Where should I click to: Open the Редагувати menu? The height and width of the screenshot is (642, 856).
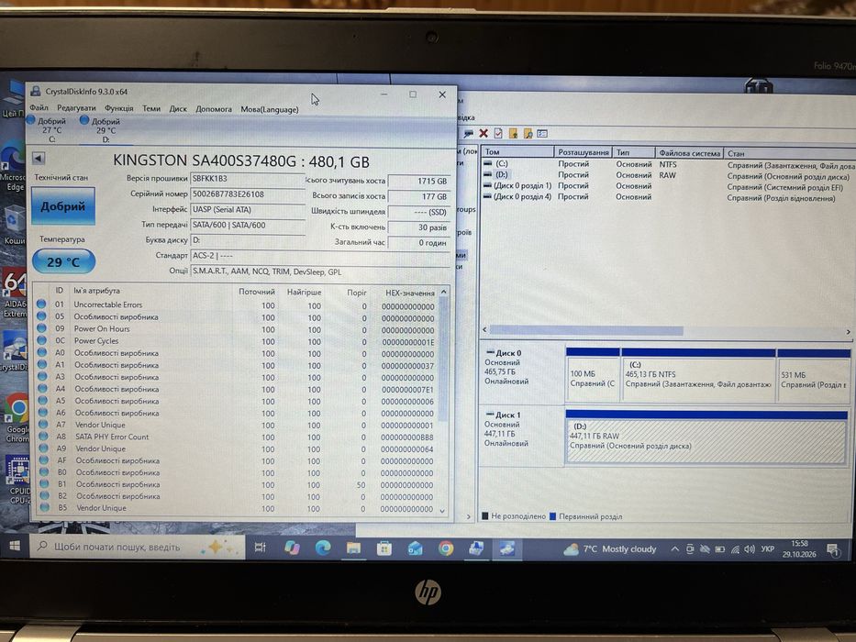(x=76, y=108)
